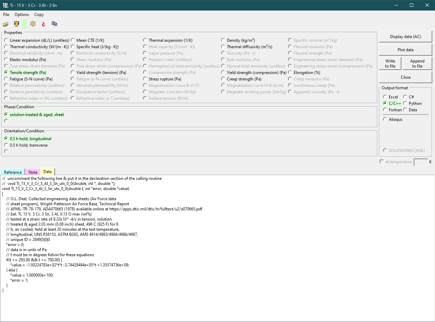The image size is (435, 322).
Task: Click the light green toolbar swatch
Action: click(25, 24)
